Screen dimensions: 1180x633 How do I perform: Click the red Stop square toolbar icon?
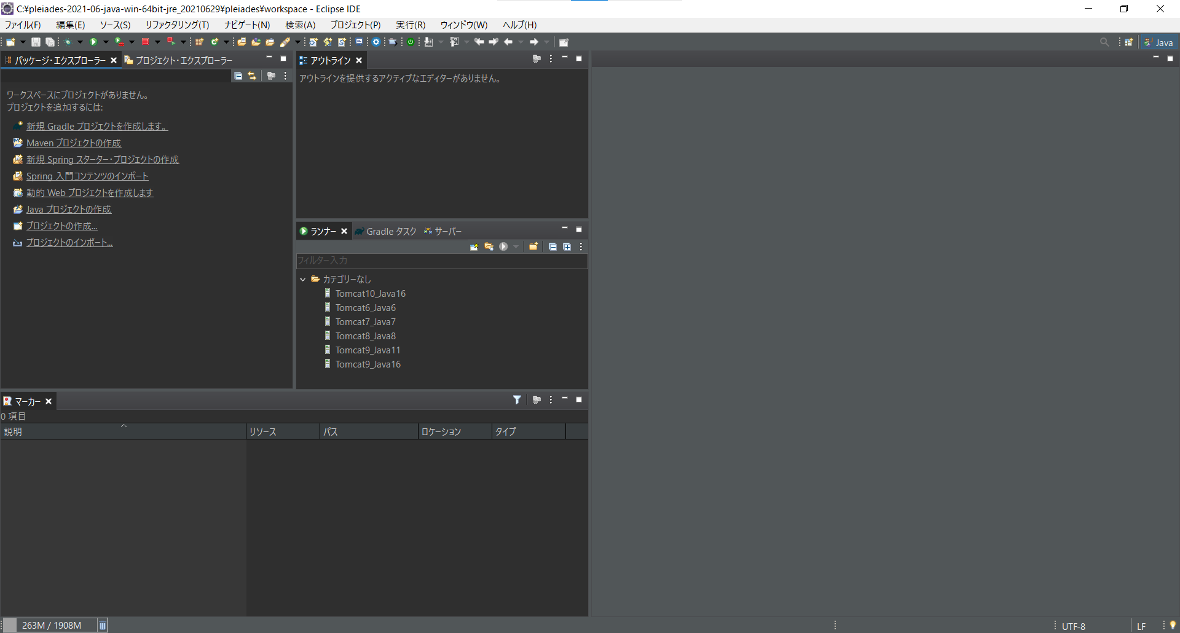coord(145,42)
